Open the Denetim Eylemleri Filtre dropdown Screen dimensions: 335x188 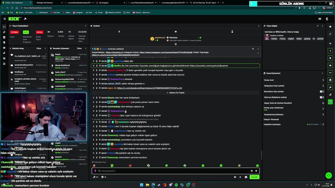pos(79,48)
